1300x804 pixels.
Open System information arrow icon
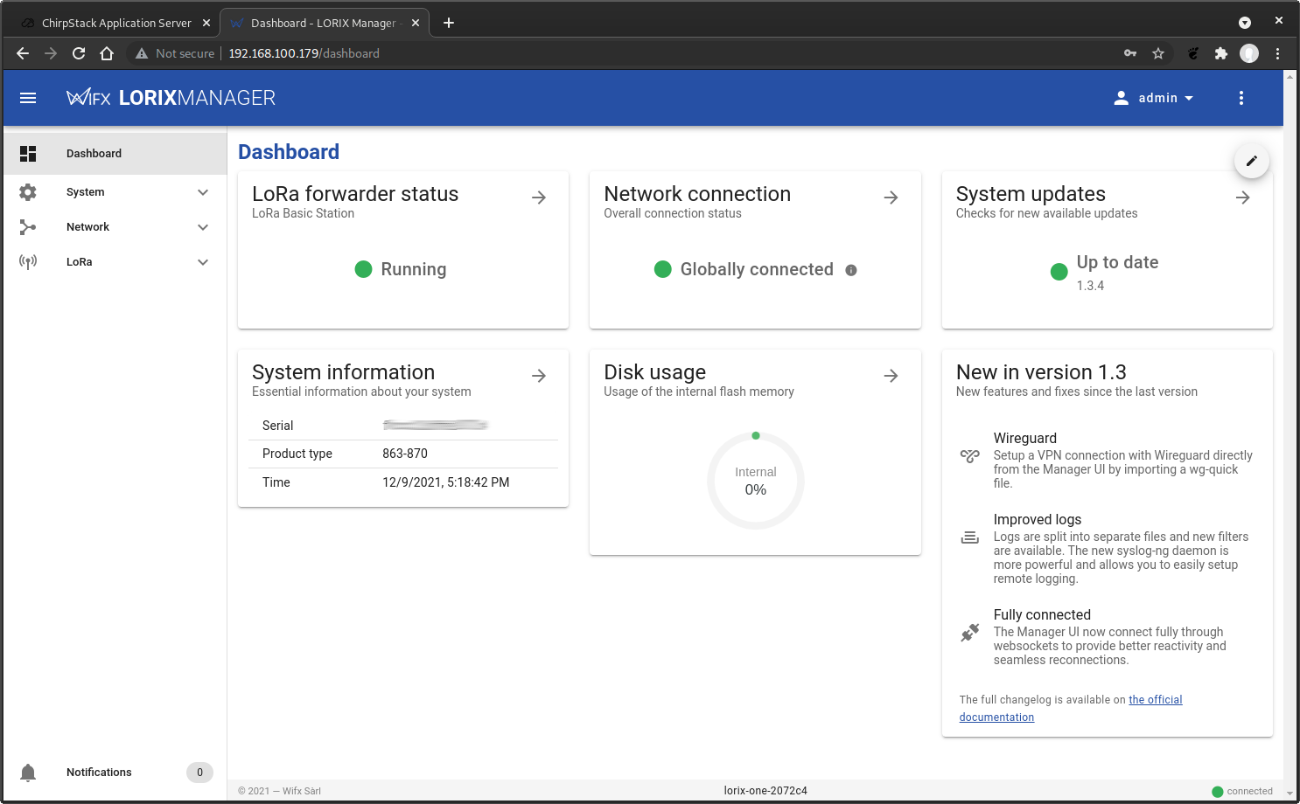[x=539, y=376]
